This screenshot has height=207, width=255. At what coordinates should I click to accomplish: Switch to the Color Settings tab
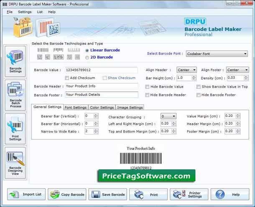click(102, 107)
